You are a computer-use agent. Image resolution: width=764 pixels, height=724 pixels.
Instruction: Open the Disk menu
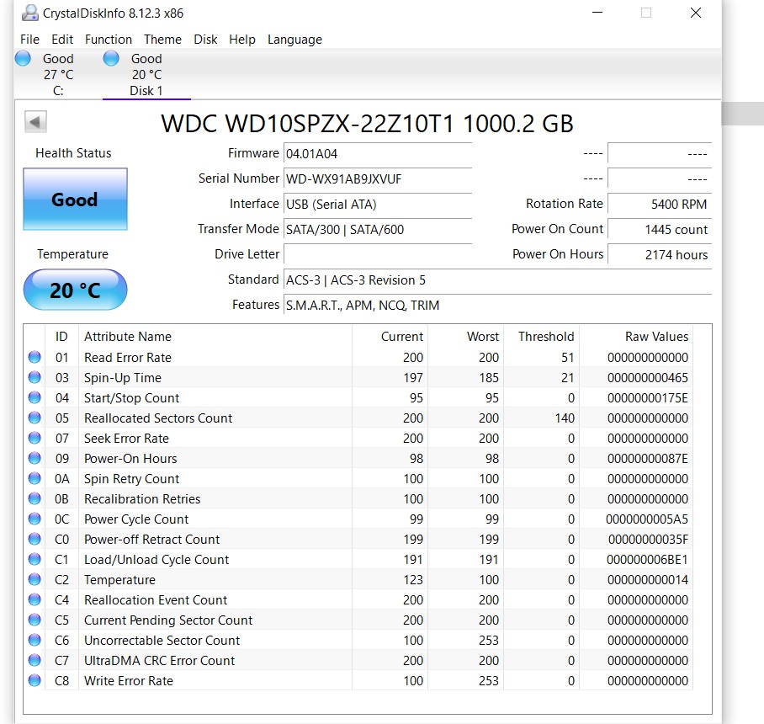pyautogui.click(x=205, y=40)
